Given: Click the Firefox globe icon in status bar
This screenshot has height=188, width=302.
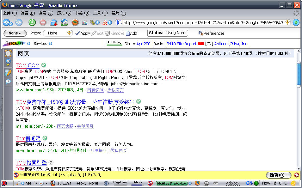Looking at the screenshot, I should [x=197, y=183].
